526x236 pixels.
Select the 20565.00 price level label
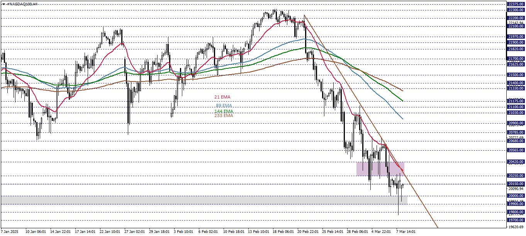(516, 150)
